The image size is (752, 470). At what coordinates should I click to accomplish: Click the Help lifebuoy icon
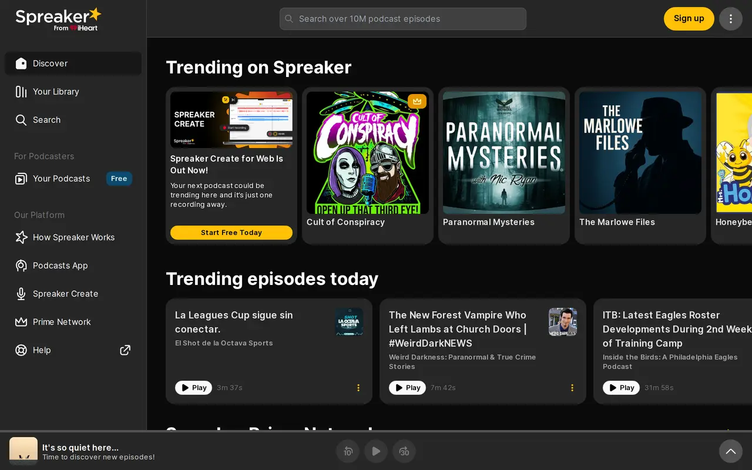pos(21,350)
